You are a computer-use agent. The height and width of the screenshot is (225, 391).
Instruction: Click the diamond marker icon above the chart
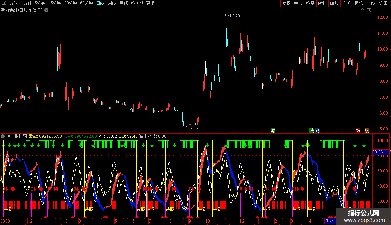coord(363,10)
